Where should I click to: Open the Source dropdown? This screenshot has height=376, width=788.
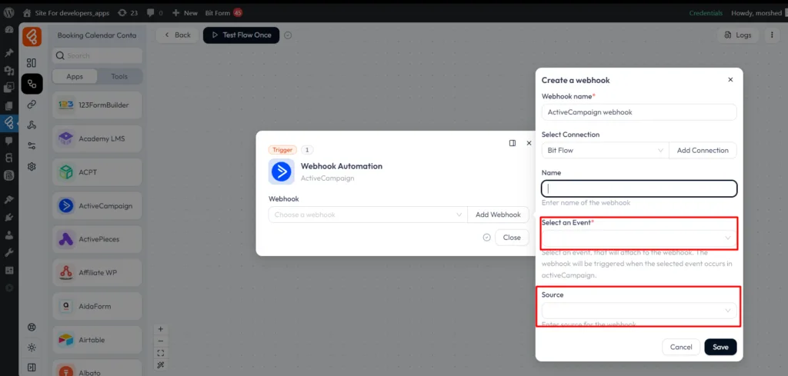639,310
